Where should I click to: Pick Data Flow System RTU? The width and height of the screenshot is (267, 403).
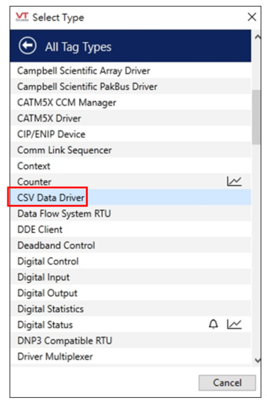(x=131, y=213)
